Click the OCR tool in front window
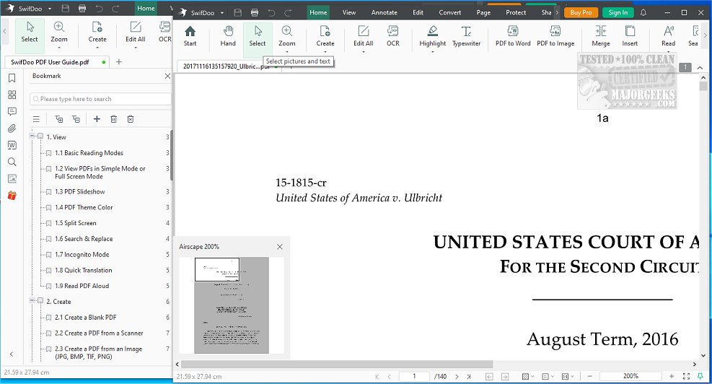 392,36
